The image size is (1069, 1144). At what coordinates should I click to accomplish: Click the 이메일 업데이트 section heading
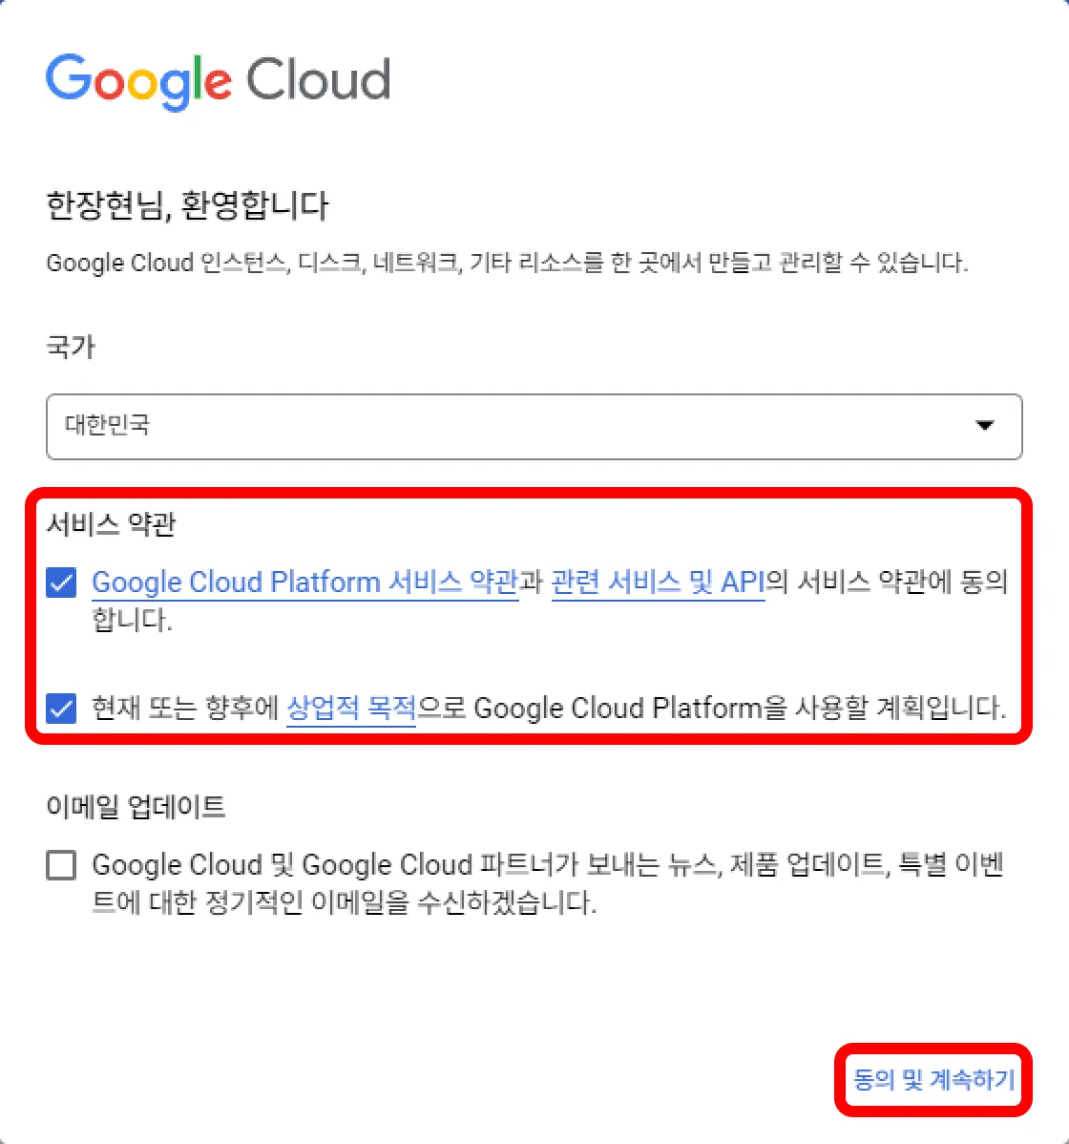coord(136,806)
